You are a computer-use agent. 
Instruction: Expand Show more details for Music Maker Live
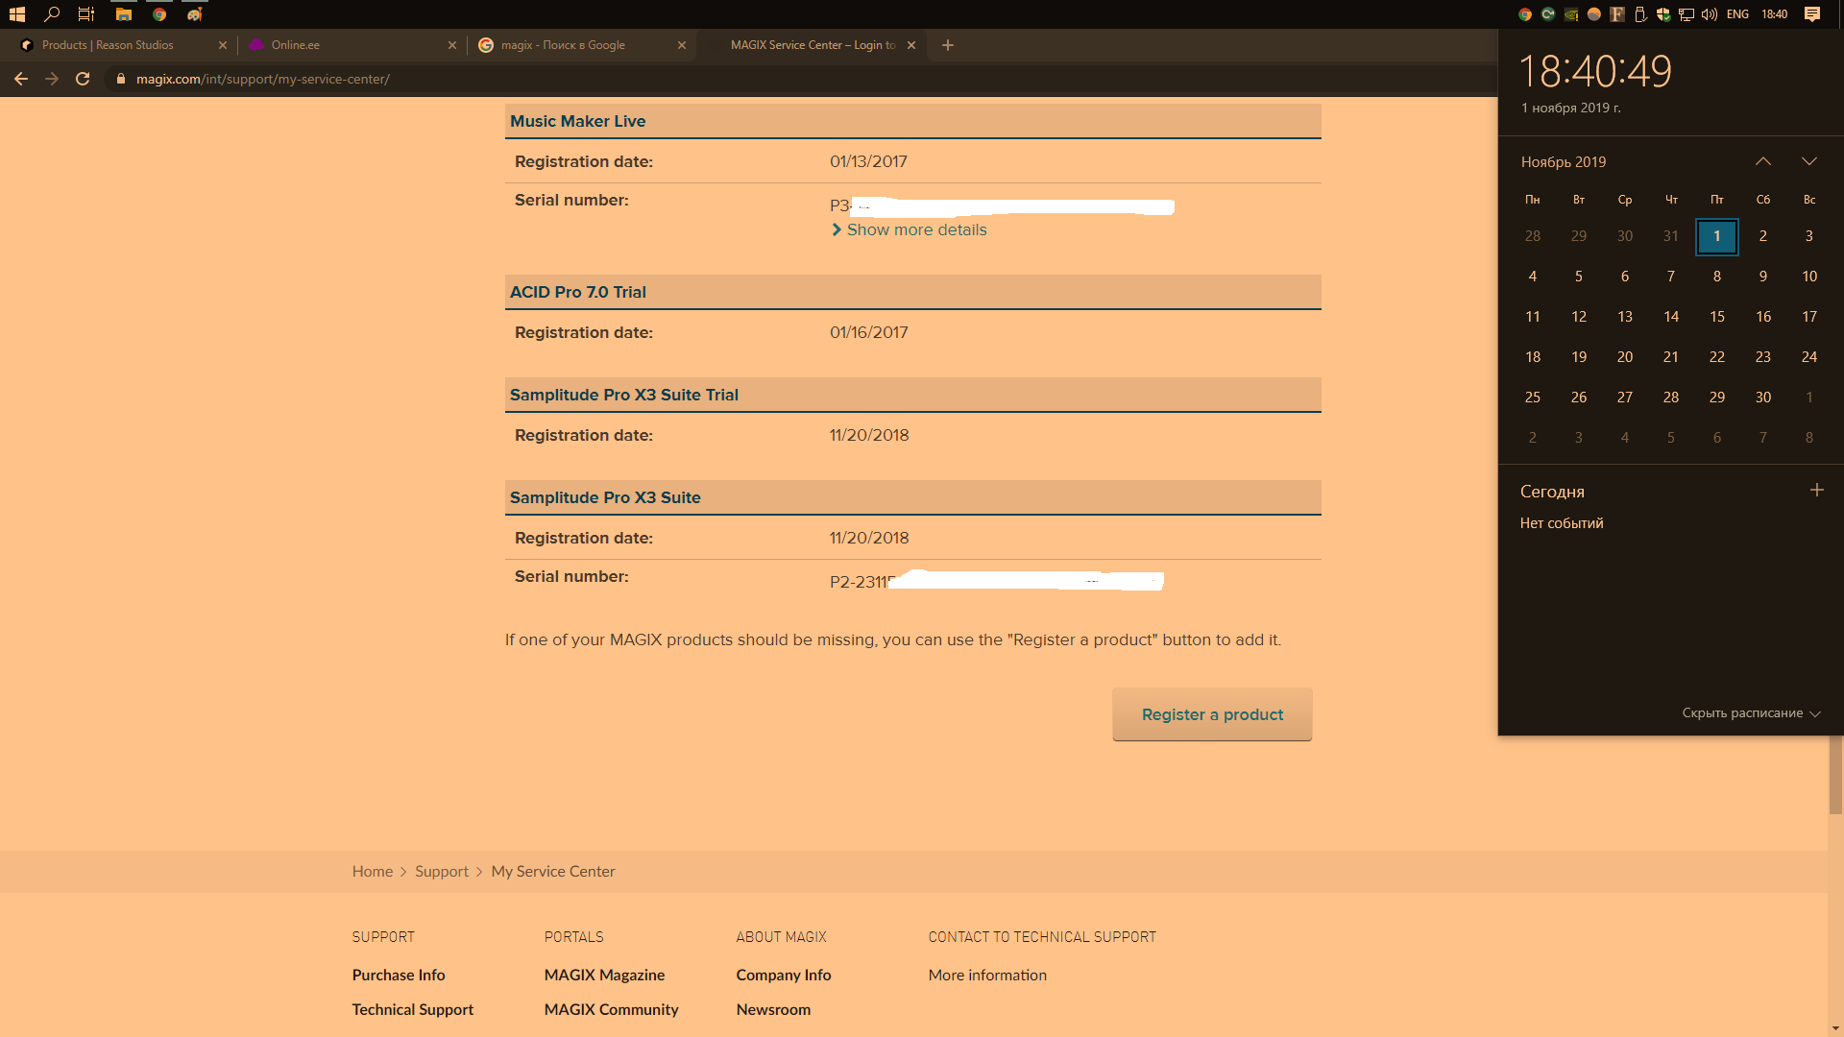pyautogui.click(x=915, y=229)
